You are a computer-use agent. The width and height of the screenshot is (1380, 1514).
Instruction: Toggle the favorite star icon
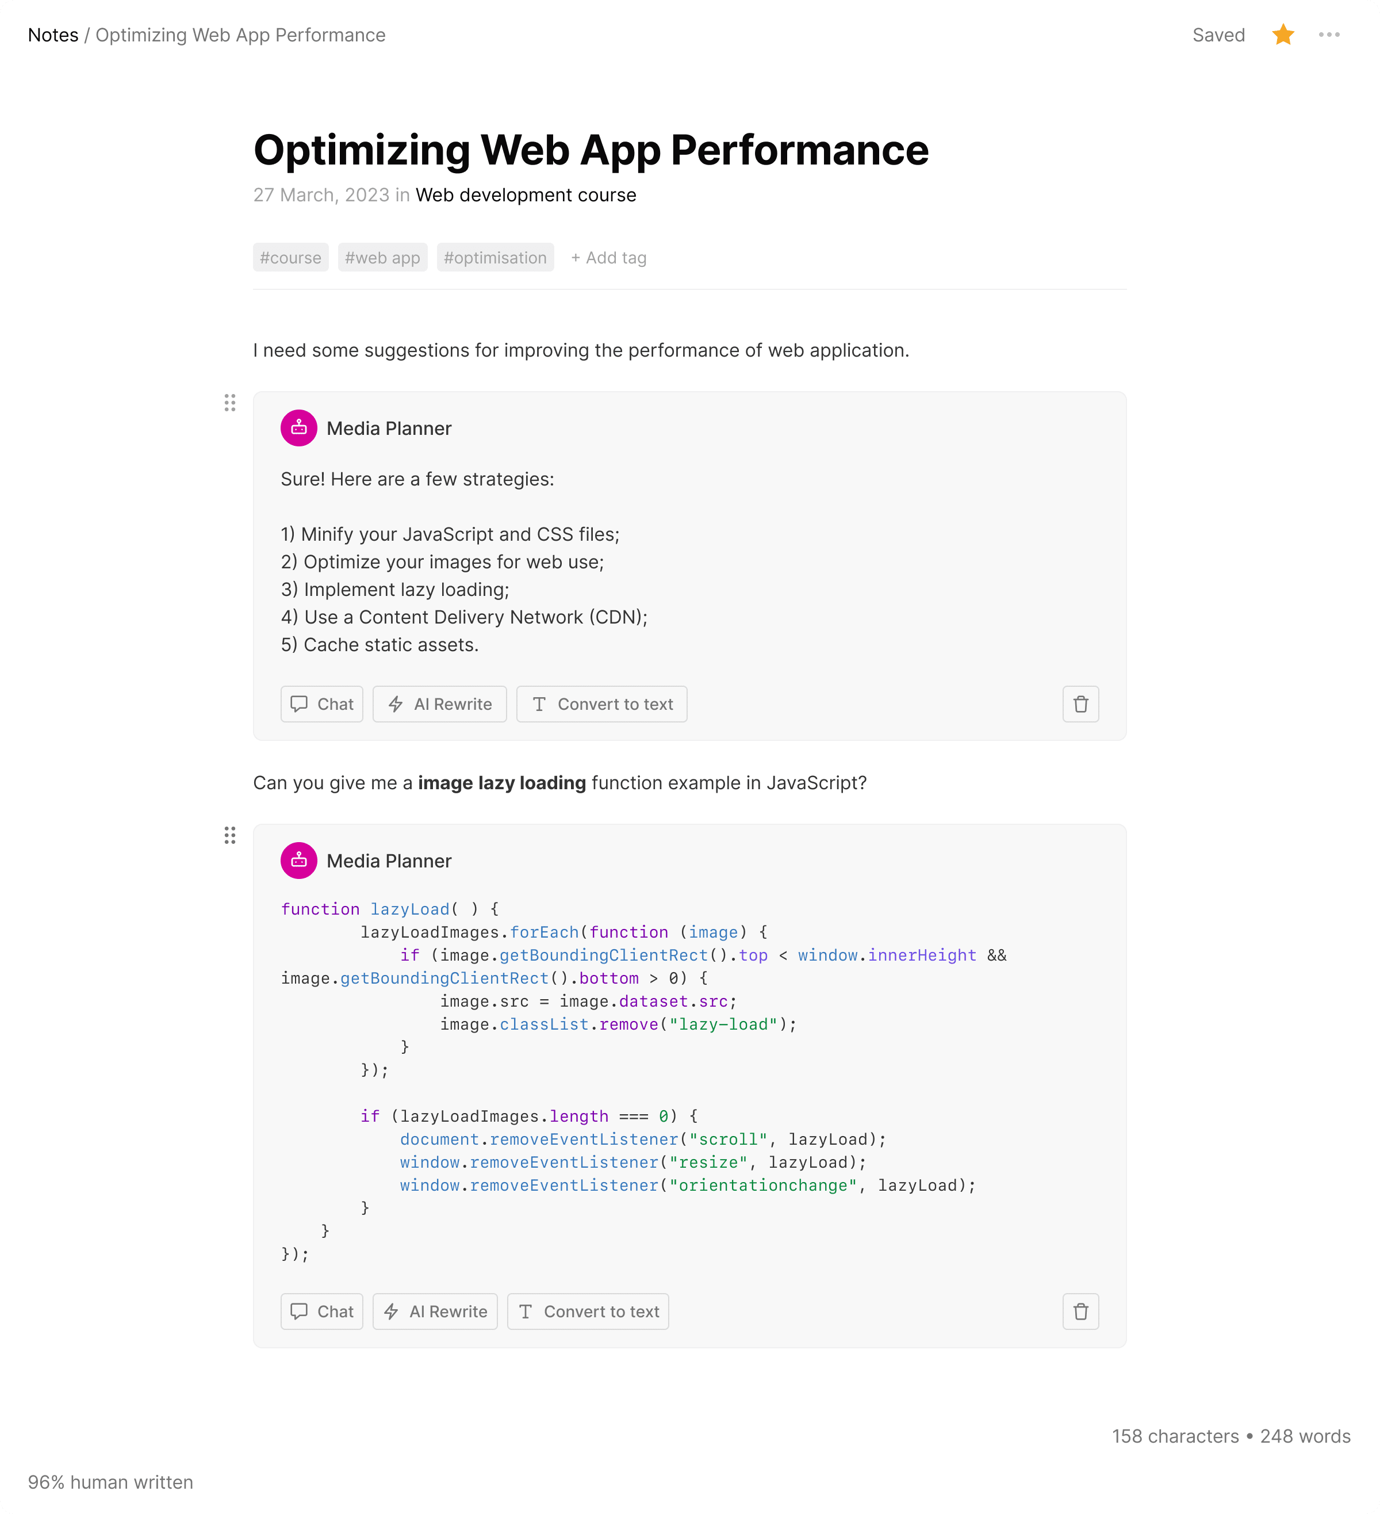(x=1282, y=35)
